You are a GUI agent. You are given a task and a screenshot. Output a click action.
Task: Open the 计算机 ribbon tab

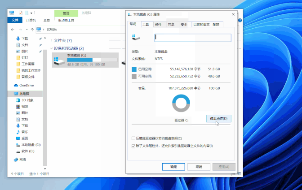pyautogui.click(x=31, y=20)
